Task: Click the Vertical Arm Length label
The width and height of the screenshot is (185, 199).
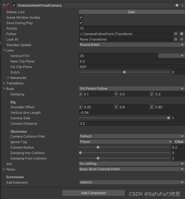Action: pos(26,112)
